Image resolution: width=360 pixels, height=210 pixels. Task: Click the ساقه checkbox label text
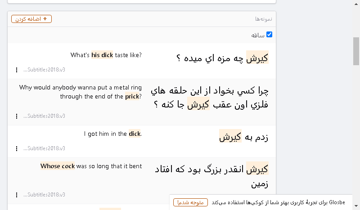258,35
